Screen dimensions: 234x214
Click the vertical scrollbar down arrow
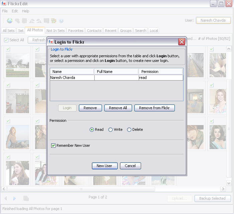[229, 183]
